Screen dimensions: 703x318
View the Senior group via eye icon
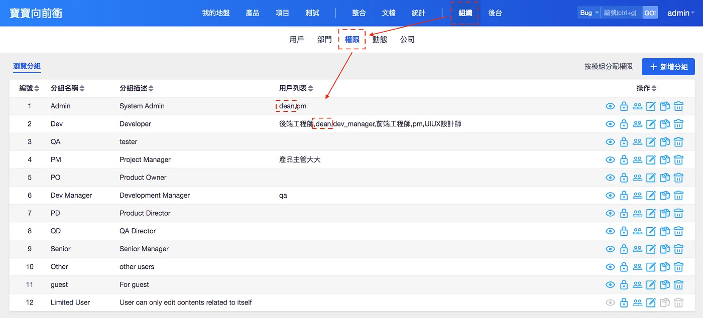click(x=610, y=249)
